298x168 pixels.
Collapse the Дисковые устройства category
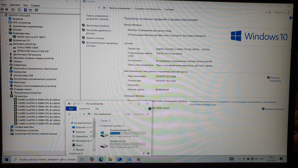coord(7,44)
